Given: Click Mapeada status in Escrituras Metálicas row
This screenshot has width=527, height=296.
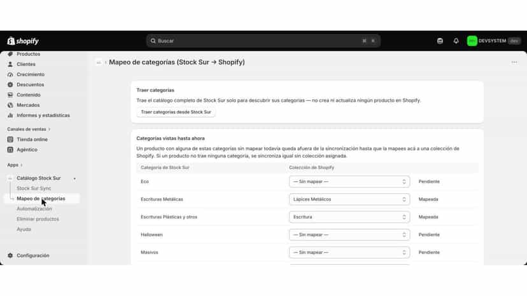Looking at the screenshot, I should [428, 199].
